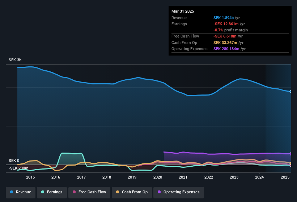Click the 2018 x-axis label
Screen dimensions: 297x202
pyautogui.click(x=107, y=177)
